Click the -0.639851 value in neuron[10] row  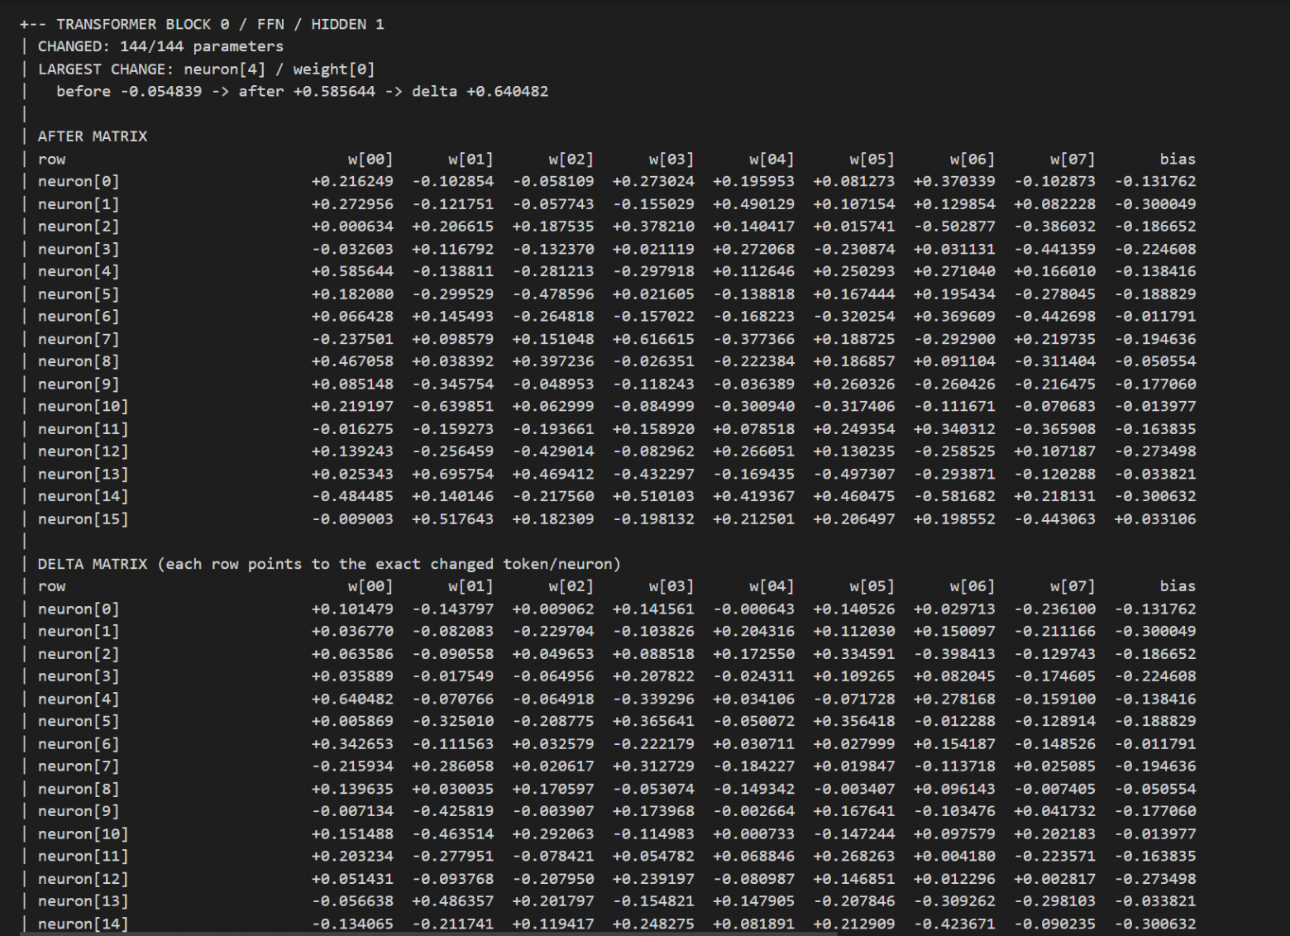(x=452, y=406)
